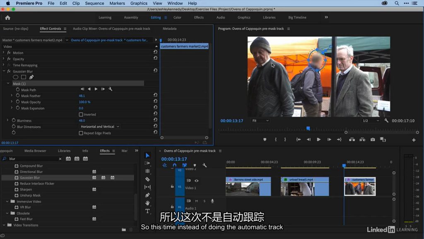Reset the Motion effect

pos(155,52)
